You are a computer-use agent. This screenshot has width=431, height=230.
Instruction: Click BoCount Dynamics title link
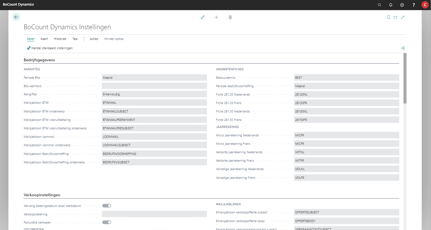(x=18, y=4)
